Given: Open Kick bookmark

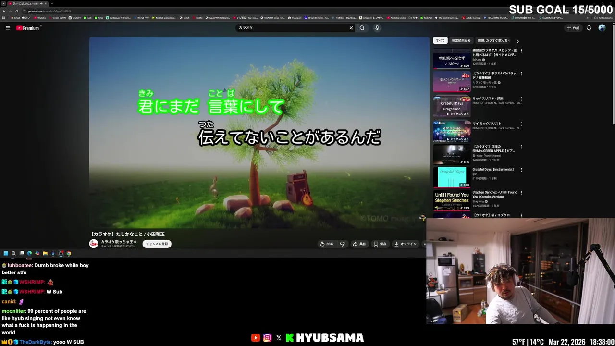Looking at the screenshot, I should coord(88,18).
